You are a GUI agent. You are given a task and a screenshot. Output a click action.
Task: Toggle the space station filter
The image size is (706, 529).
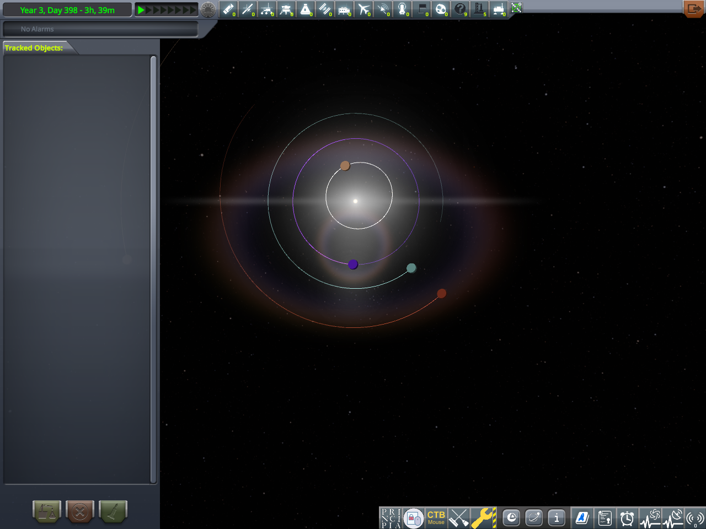pyautogui.click(x=325, y=9)
